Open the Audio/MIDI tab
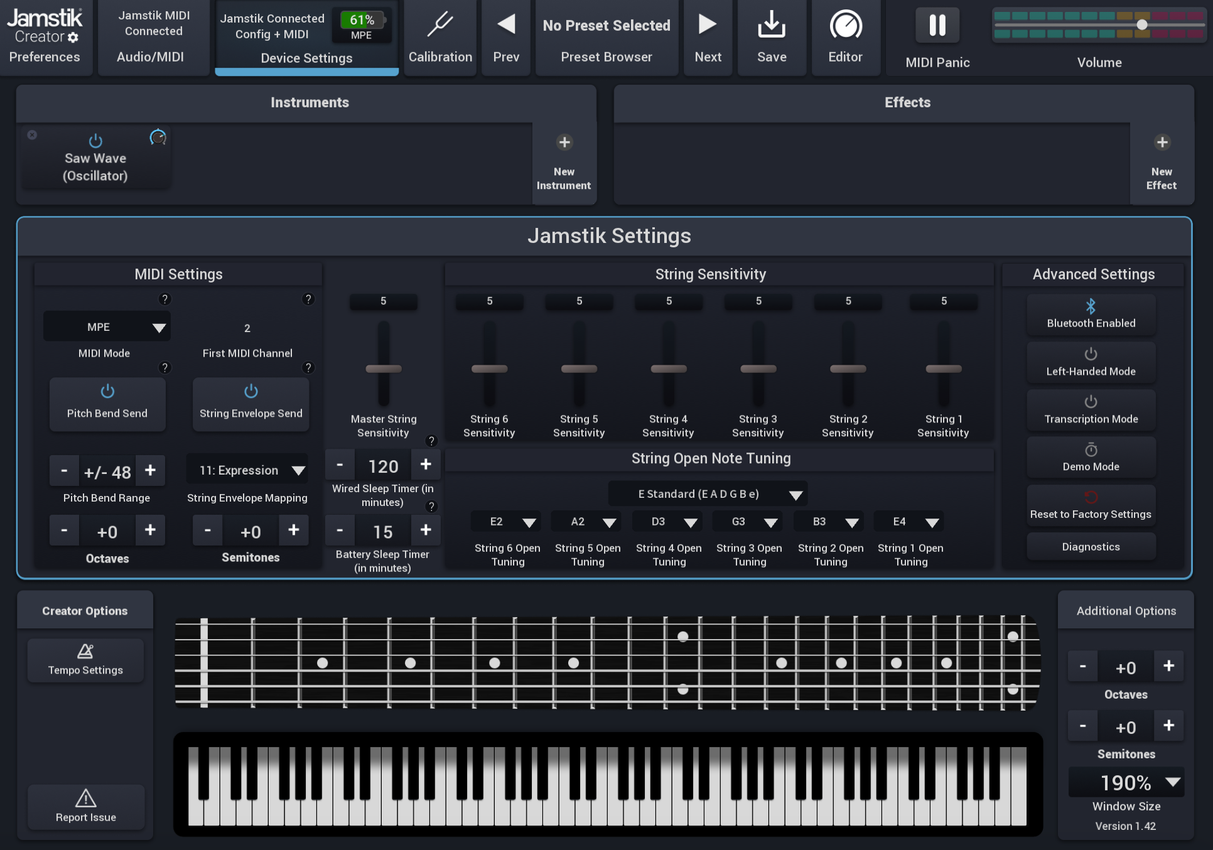Image resolution: width=1213 pixels, height=850 pixels. click(153, 38)
